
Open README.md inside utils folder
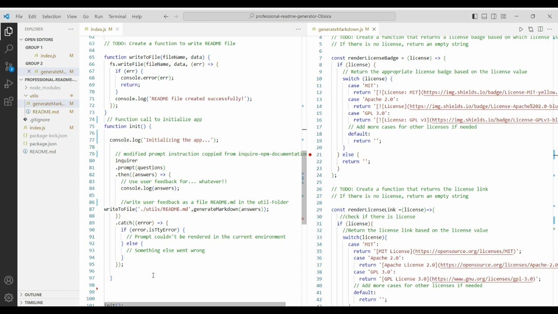click(48, 112)
